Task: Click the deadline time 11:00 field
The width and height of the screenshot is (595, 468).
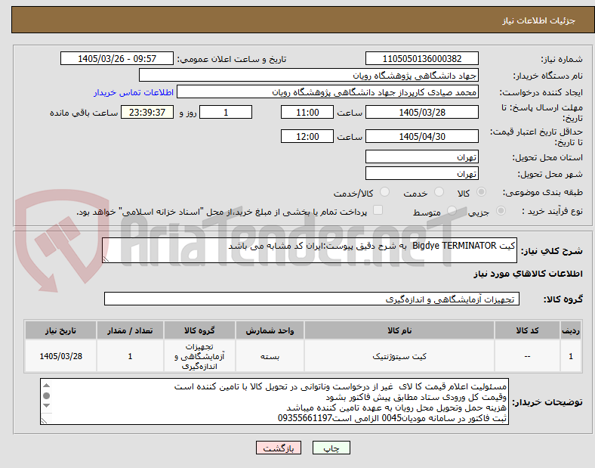Action: click(307, 113)
